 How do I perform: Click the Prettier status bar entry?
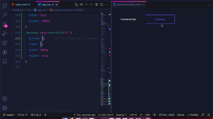click(193, 115)
